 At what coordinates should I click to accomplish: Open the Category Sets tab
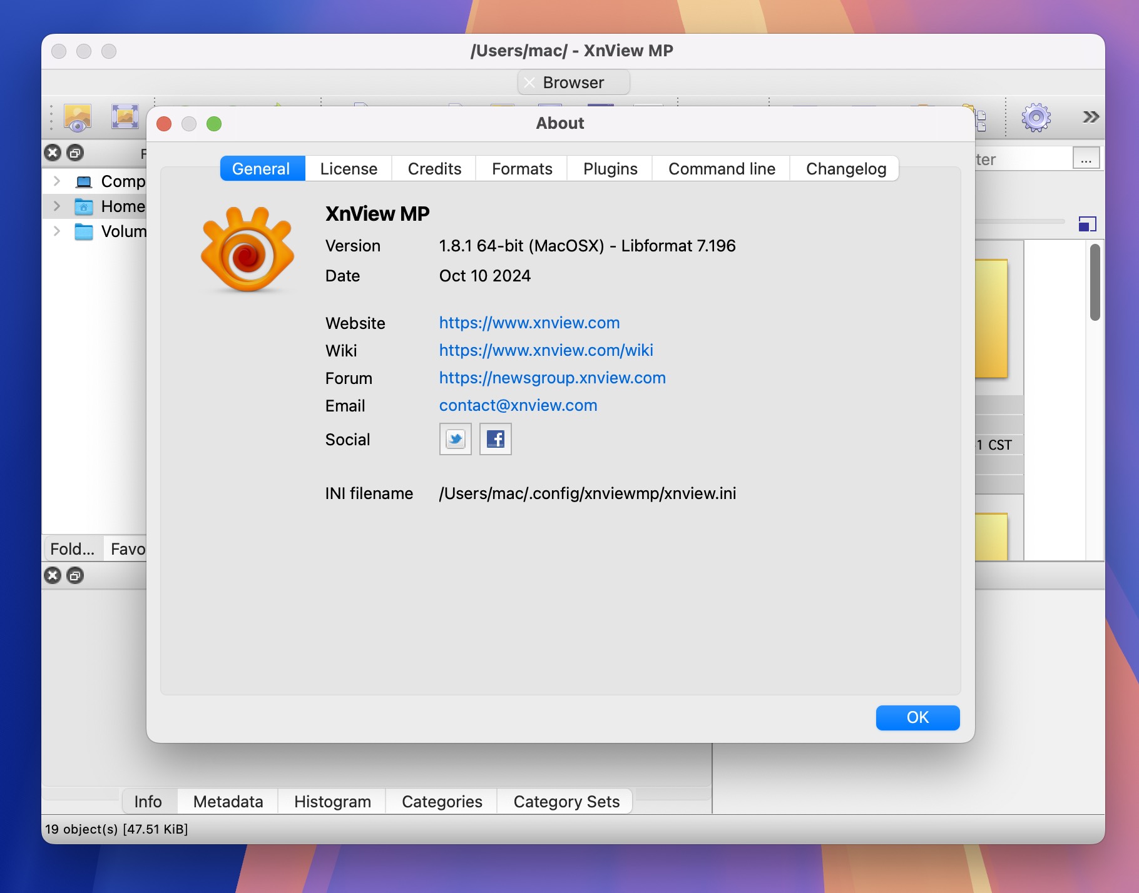[x=566, y=802]
